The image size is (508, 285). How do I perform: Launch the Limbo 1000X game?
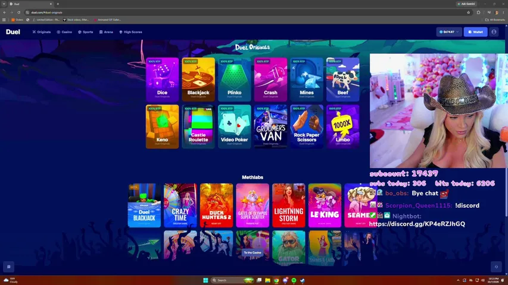(x=343, y=126)
